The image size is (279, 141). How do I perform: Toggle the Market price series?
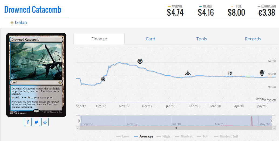184,136
